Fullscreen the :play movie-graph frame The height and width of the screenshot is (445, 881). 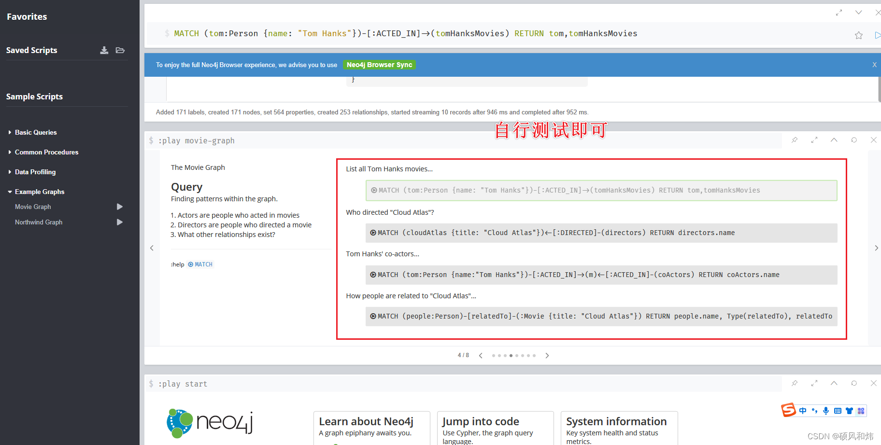pyautogui.click(x=814, y=140)
